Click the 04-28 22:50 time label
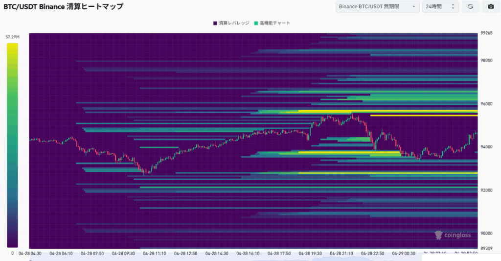The width and height of the screenshot is (501, 261). (x=372, y=253)
